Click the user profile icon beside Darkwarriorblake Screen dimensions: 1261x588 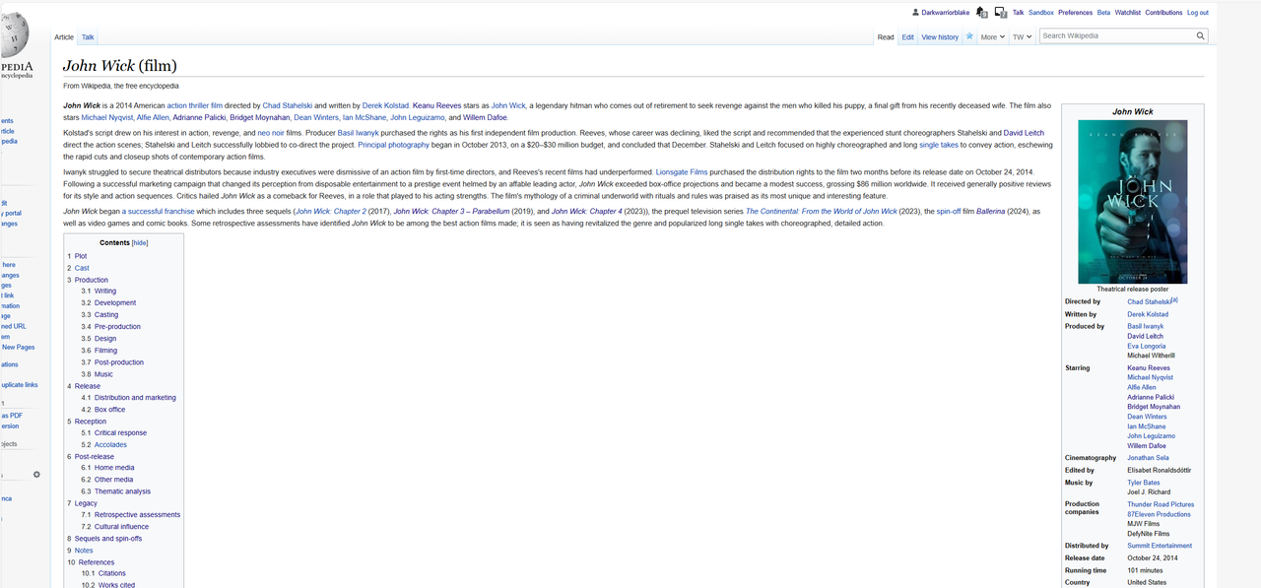(915, 13)
